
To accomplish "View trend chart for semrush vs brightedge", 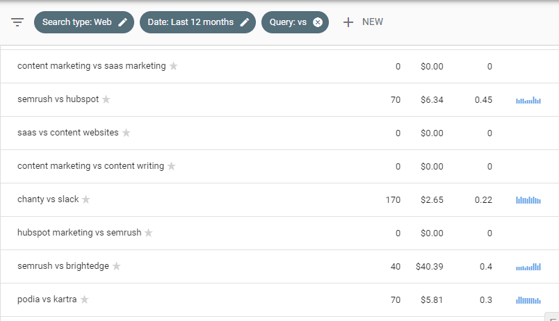I will (528, 267).
